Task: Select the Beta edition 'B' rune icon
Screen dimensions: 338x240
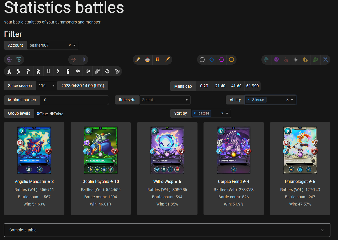Action: (x=19, y=71)
